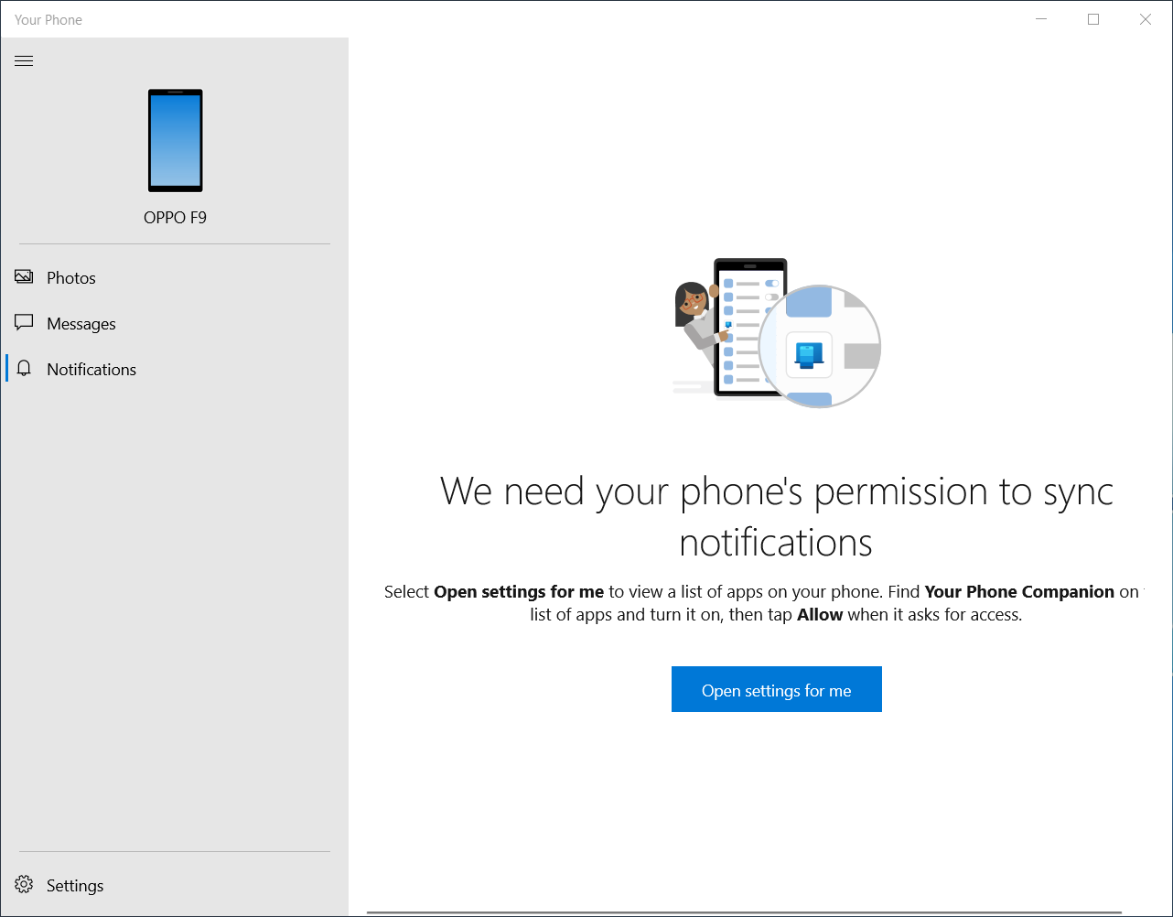The height and width of the screenshot is (917, 1173).
Task: Minimize the Your Phone window
Action: coord(1041,19)
